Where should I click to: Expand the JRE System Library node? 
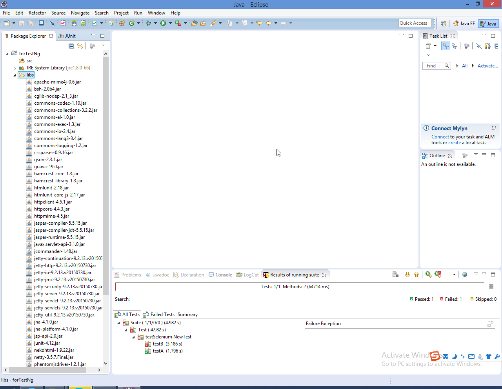pyautogui.click(x=15, y=68)
